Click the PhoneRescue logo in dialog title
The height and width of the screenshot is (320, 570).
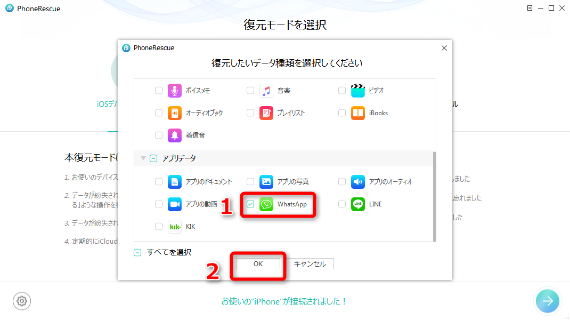[126, 48]
